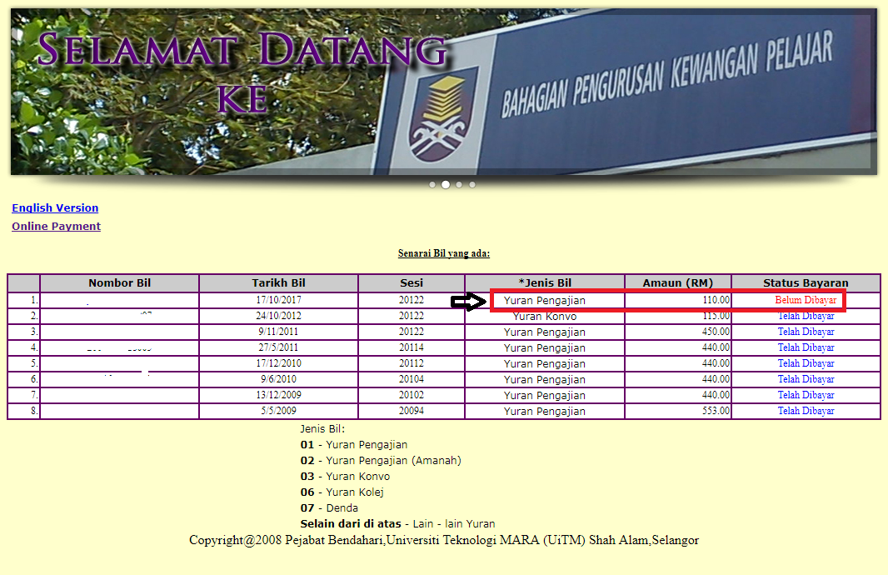Viewport: 888px width, 575px height.
Task: Click the Senarai Bil yang ada heading
Action: pyautogui.click(x=444, y=252)
